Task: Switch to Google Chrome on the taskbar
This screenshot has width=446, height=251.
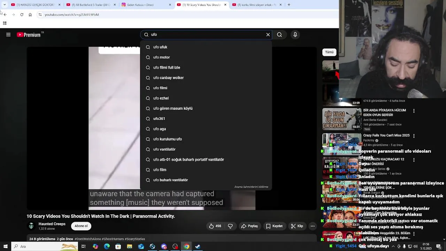Action: pyautogui.click(x=186, y=246)
